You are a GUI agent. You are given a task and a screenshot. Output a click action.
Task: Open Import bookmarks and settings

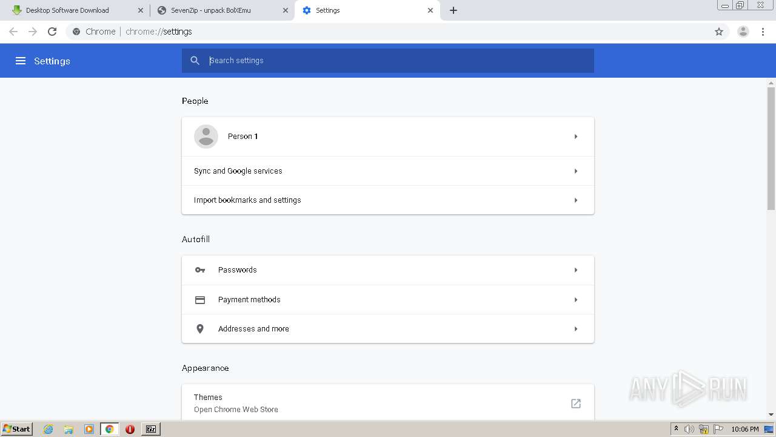point(388,200)
